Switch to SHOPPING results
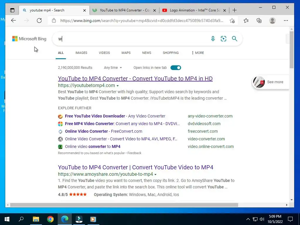This screenshot has height=225, width=300. point(171,53)
